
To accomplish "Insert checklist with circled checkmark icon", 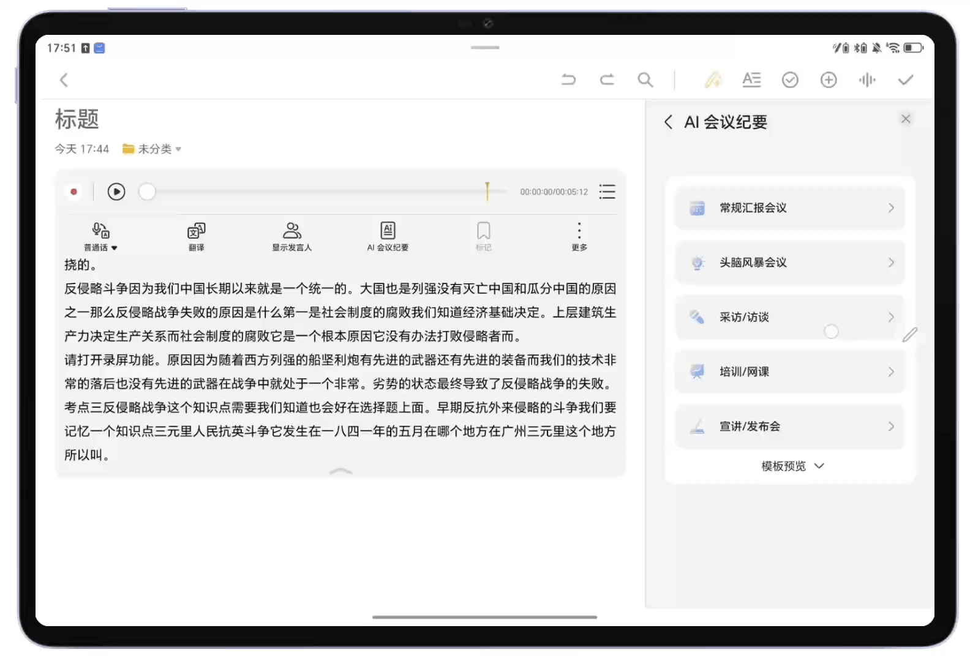I will click(790, 80).
